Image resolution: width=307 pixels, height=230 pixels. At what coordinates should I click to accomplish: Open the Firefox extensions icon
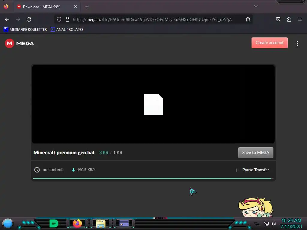coord(289,19)
